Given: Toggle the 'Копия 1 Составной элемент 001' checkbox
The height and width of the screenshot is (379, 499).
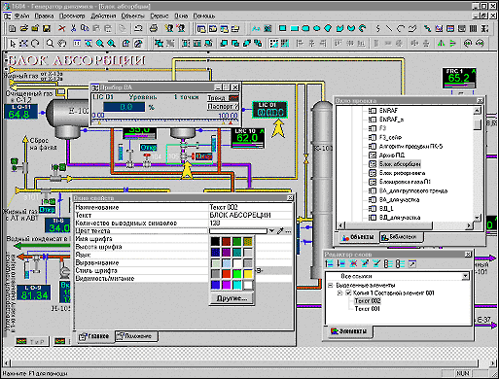Looking at the screenshot, I should pos(348,293).
